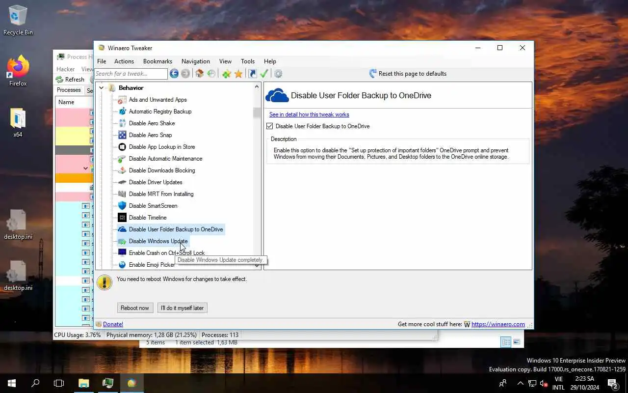Open Task View on taskbar
This screenshot has height=393, width=628.
tap(59, 383)
